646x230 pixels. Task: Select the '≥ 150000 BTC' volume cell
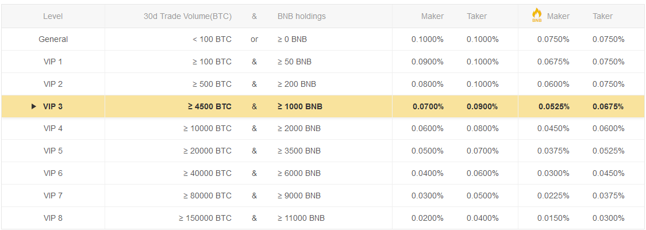tap(205, 217)
